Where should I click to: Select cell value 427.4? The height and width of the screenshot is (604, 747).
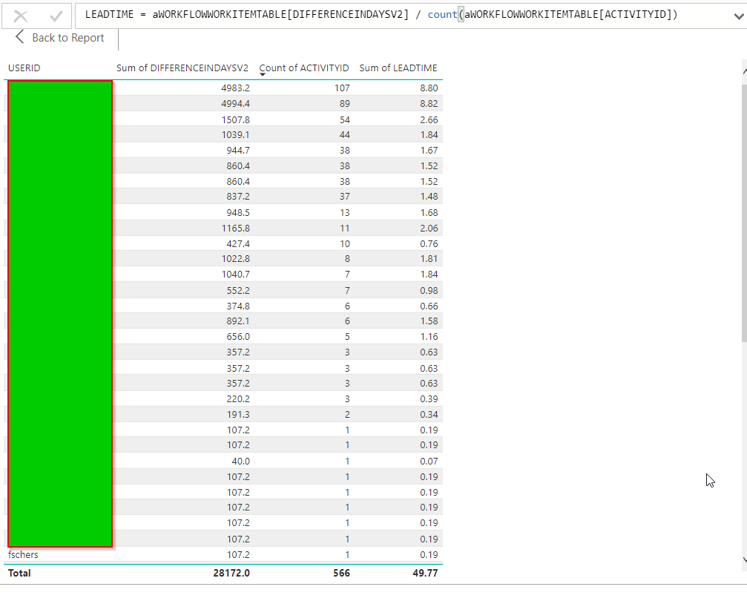(238, 243)
